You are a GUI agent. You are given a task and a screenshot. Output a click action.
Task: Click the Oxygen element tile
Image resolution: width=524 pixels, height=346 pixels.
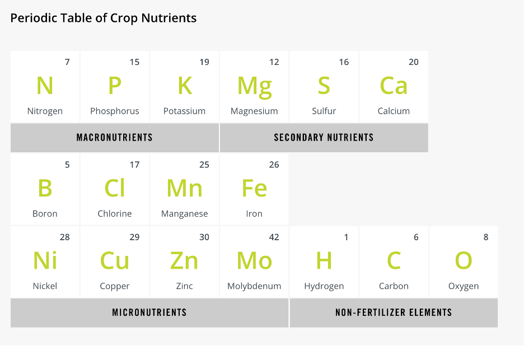pos(464,261)
